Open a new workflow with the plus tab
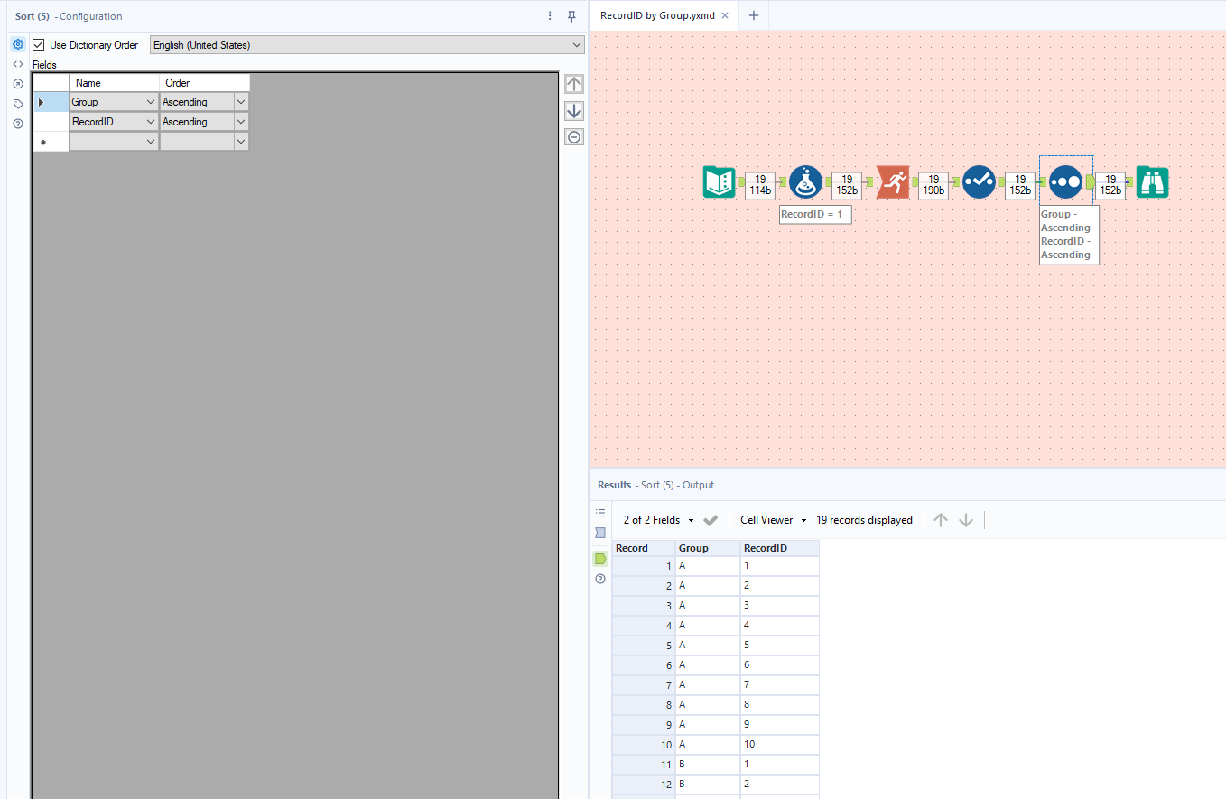 point(753,15)
